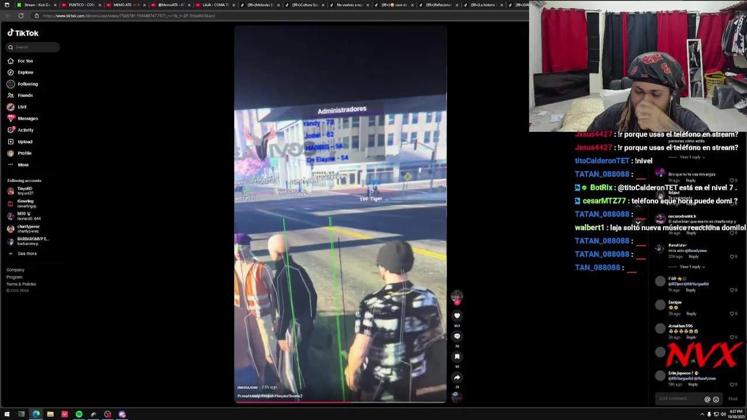Open the Windows Start menu
The width and height of the screenshot is (747, 420).
(7, 414)
